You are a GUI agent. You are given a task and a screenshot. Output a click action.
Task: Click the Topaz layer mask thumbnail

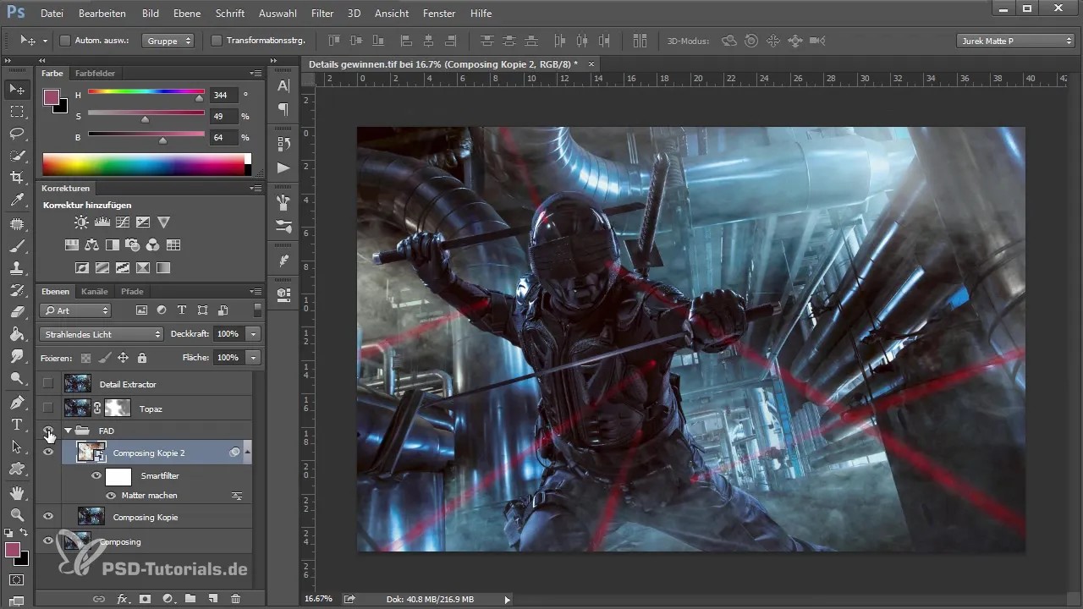click(118, 409)
